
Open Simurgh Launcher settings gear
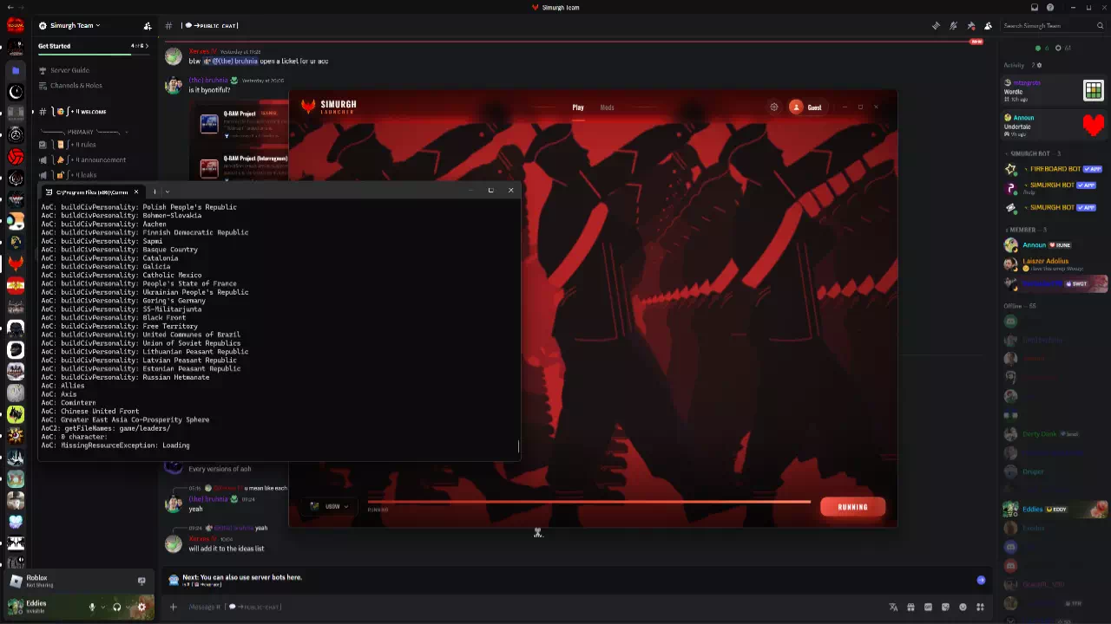[x=774, y=107]
